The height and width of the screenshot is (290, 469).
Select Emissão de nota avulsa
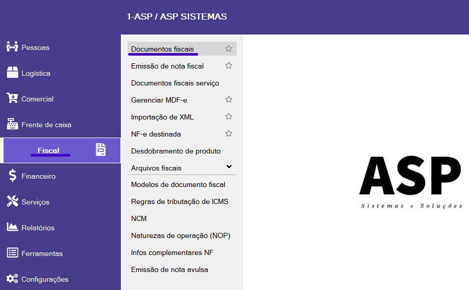tap(169, 269)
